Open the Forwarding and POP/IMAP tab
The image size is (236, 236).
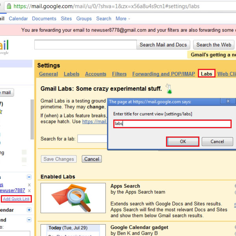coord(164,74)
